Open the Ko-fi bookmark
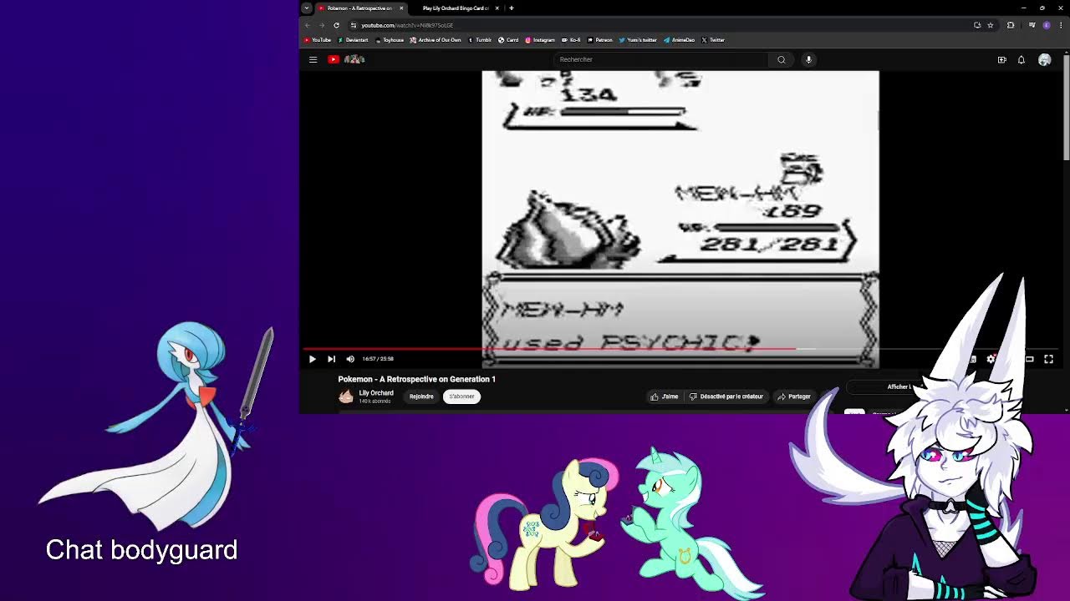The width and height of the screenshot is (1070, 601). [572, 40]
